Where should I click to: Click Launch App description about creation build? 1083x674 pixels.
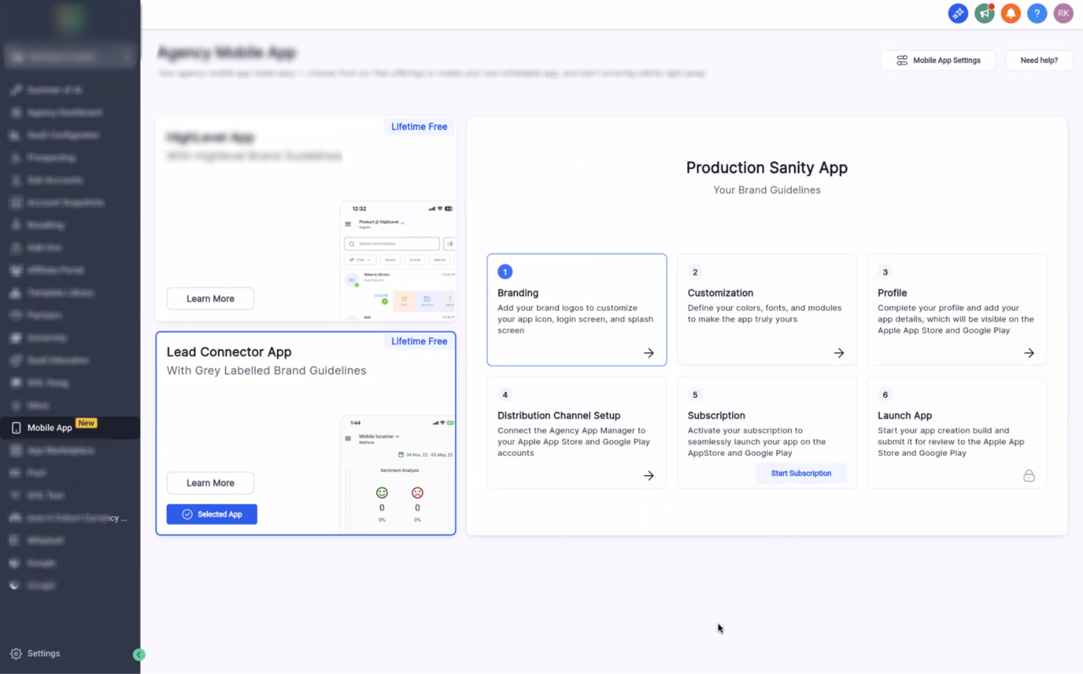tap(951, 442)
